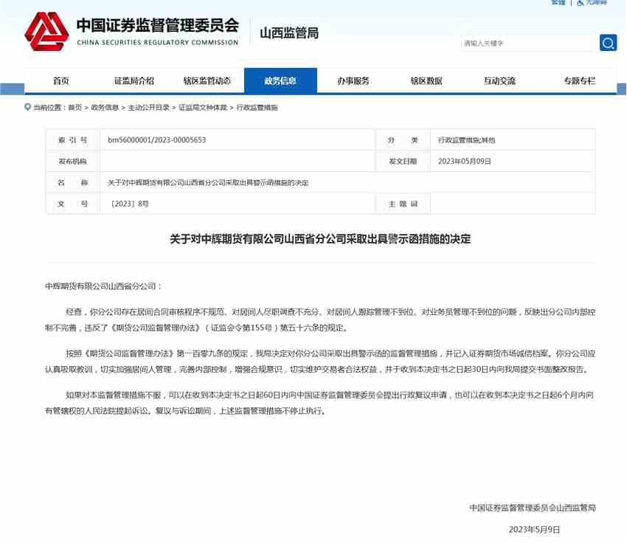The image size is (627, 543).
Task: Click the location pin icon in breadcrumb
Action: click(27, 107)
